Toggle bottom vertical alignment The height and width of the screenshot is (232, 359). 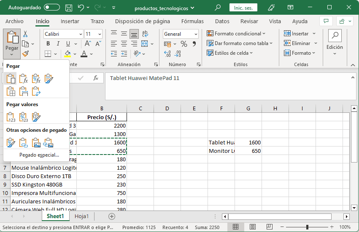point(134,34)
